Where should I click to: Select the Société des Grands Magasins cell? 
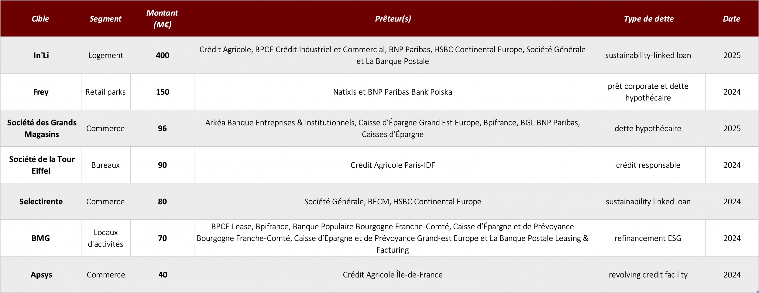41,128
